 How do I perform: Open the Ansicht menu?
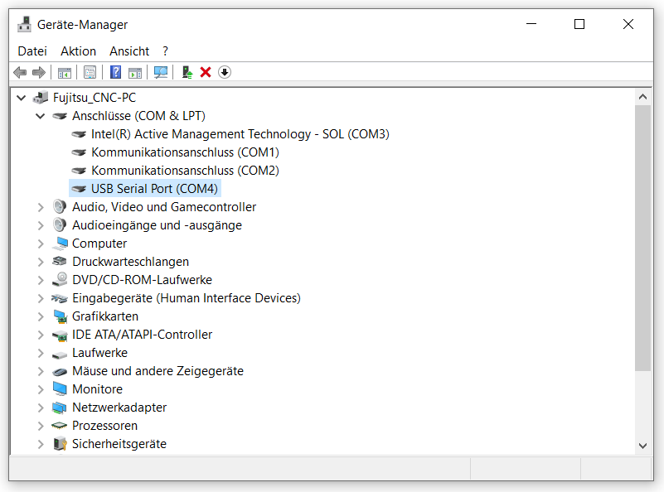click(x=129, y=51)
